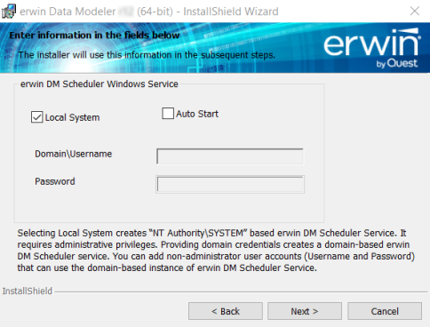
Task: Uncheck the Local System checkbox
Action: (37, 117)
